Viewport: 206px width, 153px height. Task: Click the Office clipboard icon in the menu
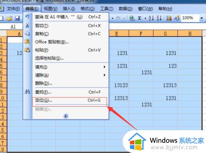click(27, 42)
